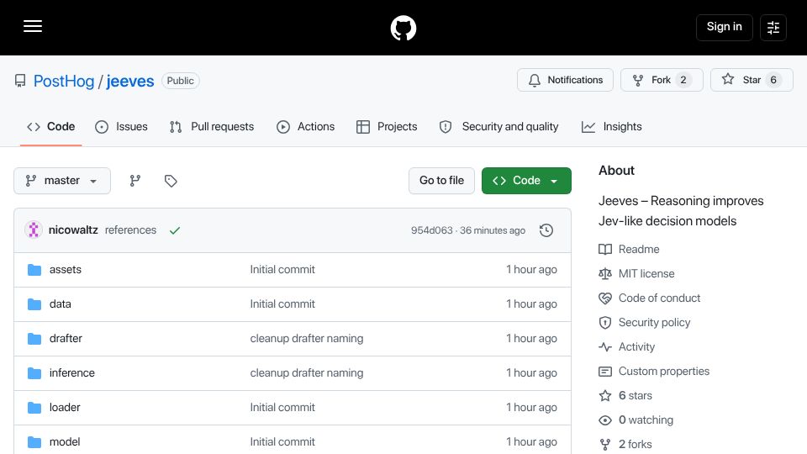Viewport: 807px width, 454px height.
Task: Star the jeeves repository
Action: click(x=752, y=80)
